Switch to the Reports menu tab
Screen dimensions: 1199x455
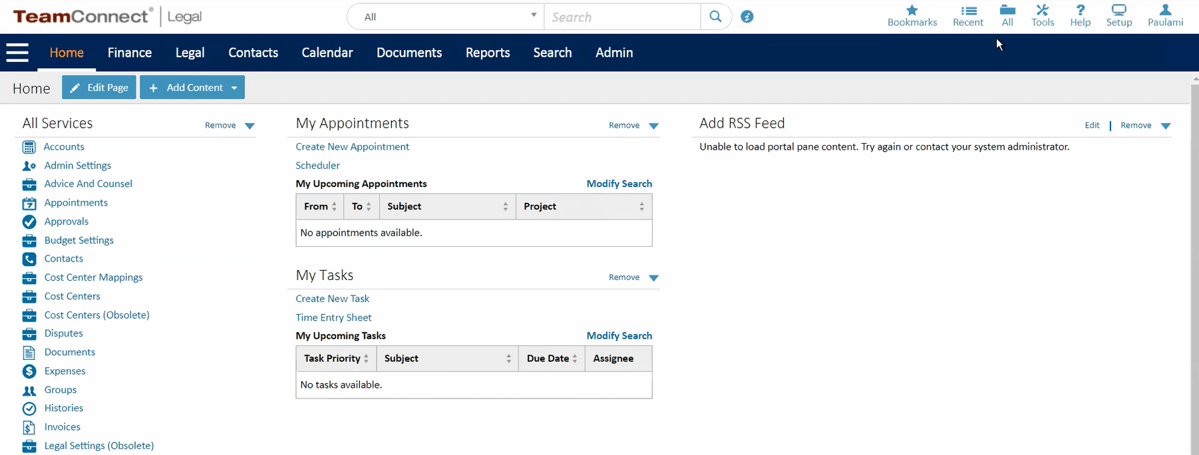(x=488, y=53)
